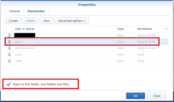This screenshot has height=102, width=174.
Task: Confirm with the OK button
Action: pos(136,96)
